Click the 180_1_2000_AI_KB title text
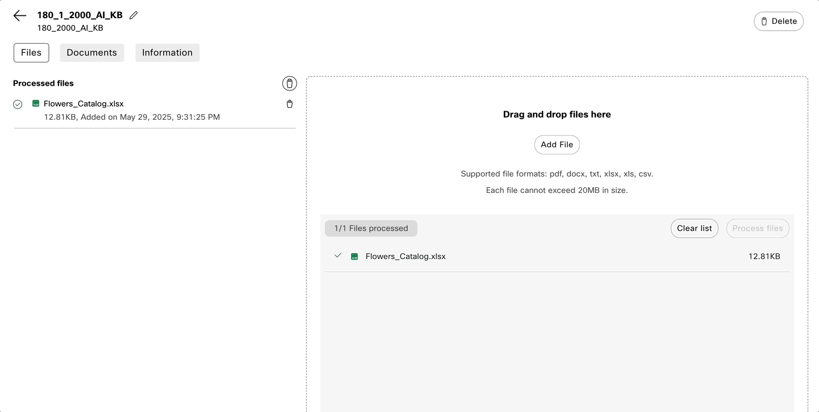The height and width of the screenshot is (412, 819). click(x=80, y=15)
